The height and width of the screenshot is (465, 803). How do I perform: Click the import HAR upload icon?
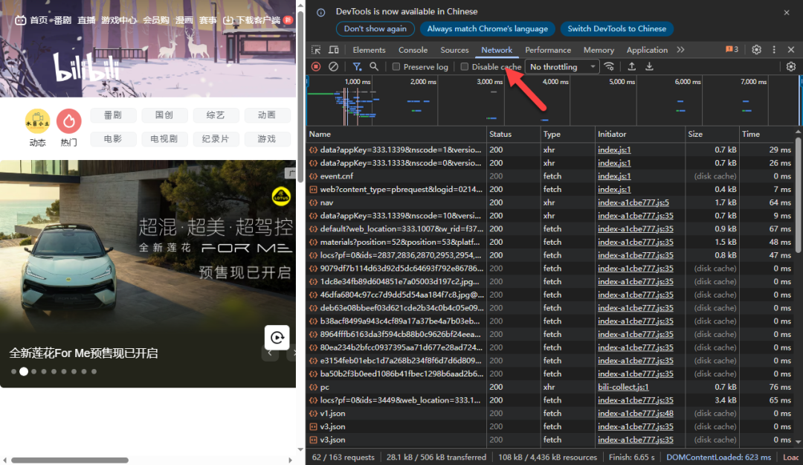pyautogui.click(x=631, y=67)
